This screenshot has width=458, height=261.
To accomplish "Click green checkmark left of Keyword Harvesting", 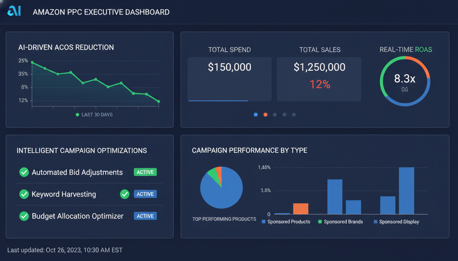I will (x=24, y=194).
